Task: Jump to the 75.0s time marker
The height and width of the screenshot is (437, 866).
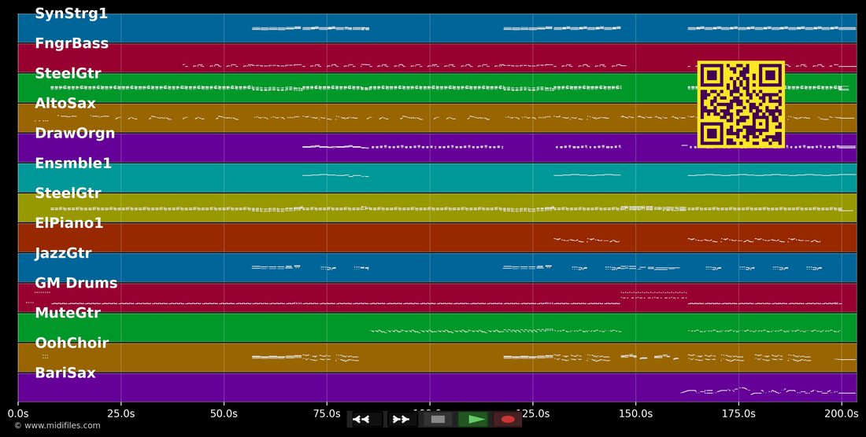Action: tap(327, 413)
